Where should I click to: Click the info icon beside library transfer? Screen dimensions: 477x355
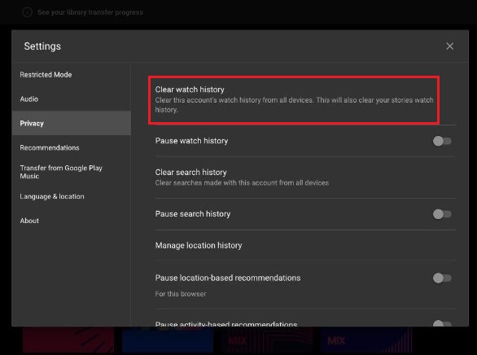click(27, 12)
